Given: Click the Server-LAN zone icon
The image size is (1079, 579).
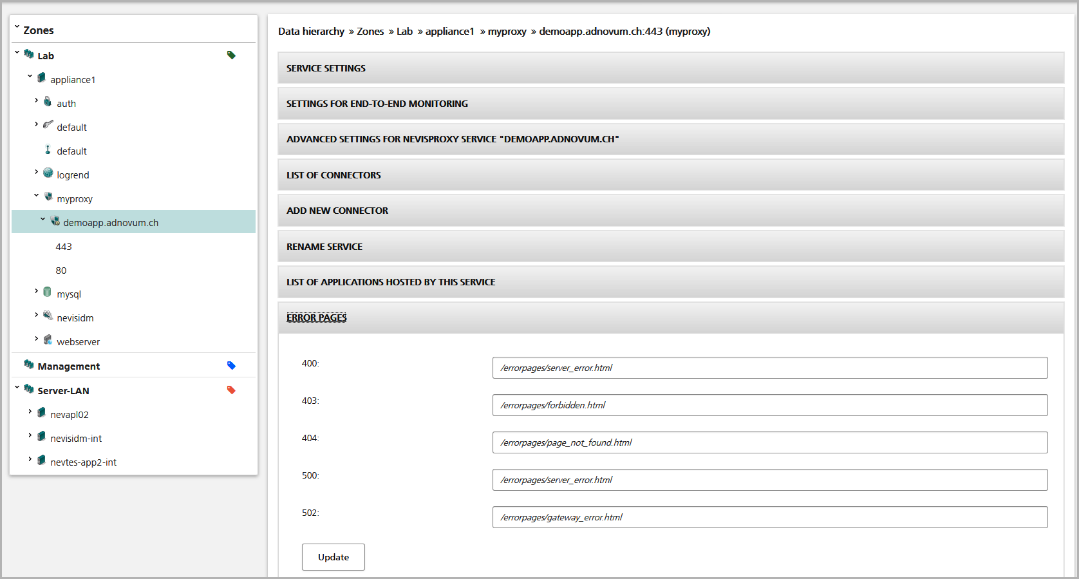Looking at the screenshot, I should [x=29, y=389].
